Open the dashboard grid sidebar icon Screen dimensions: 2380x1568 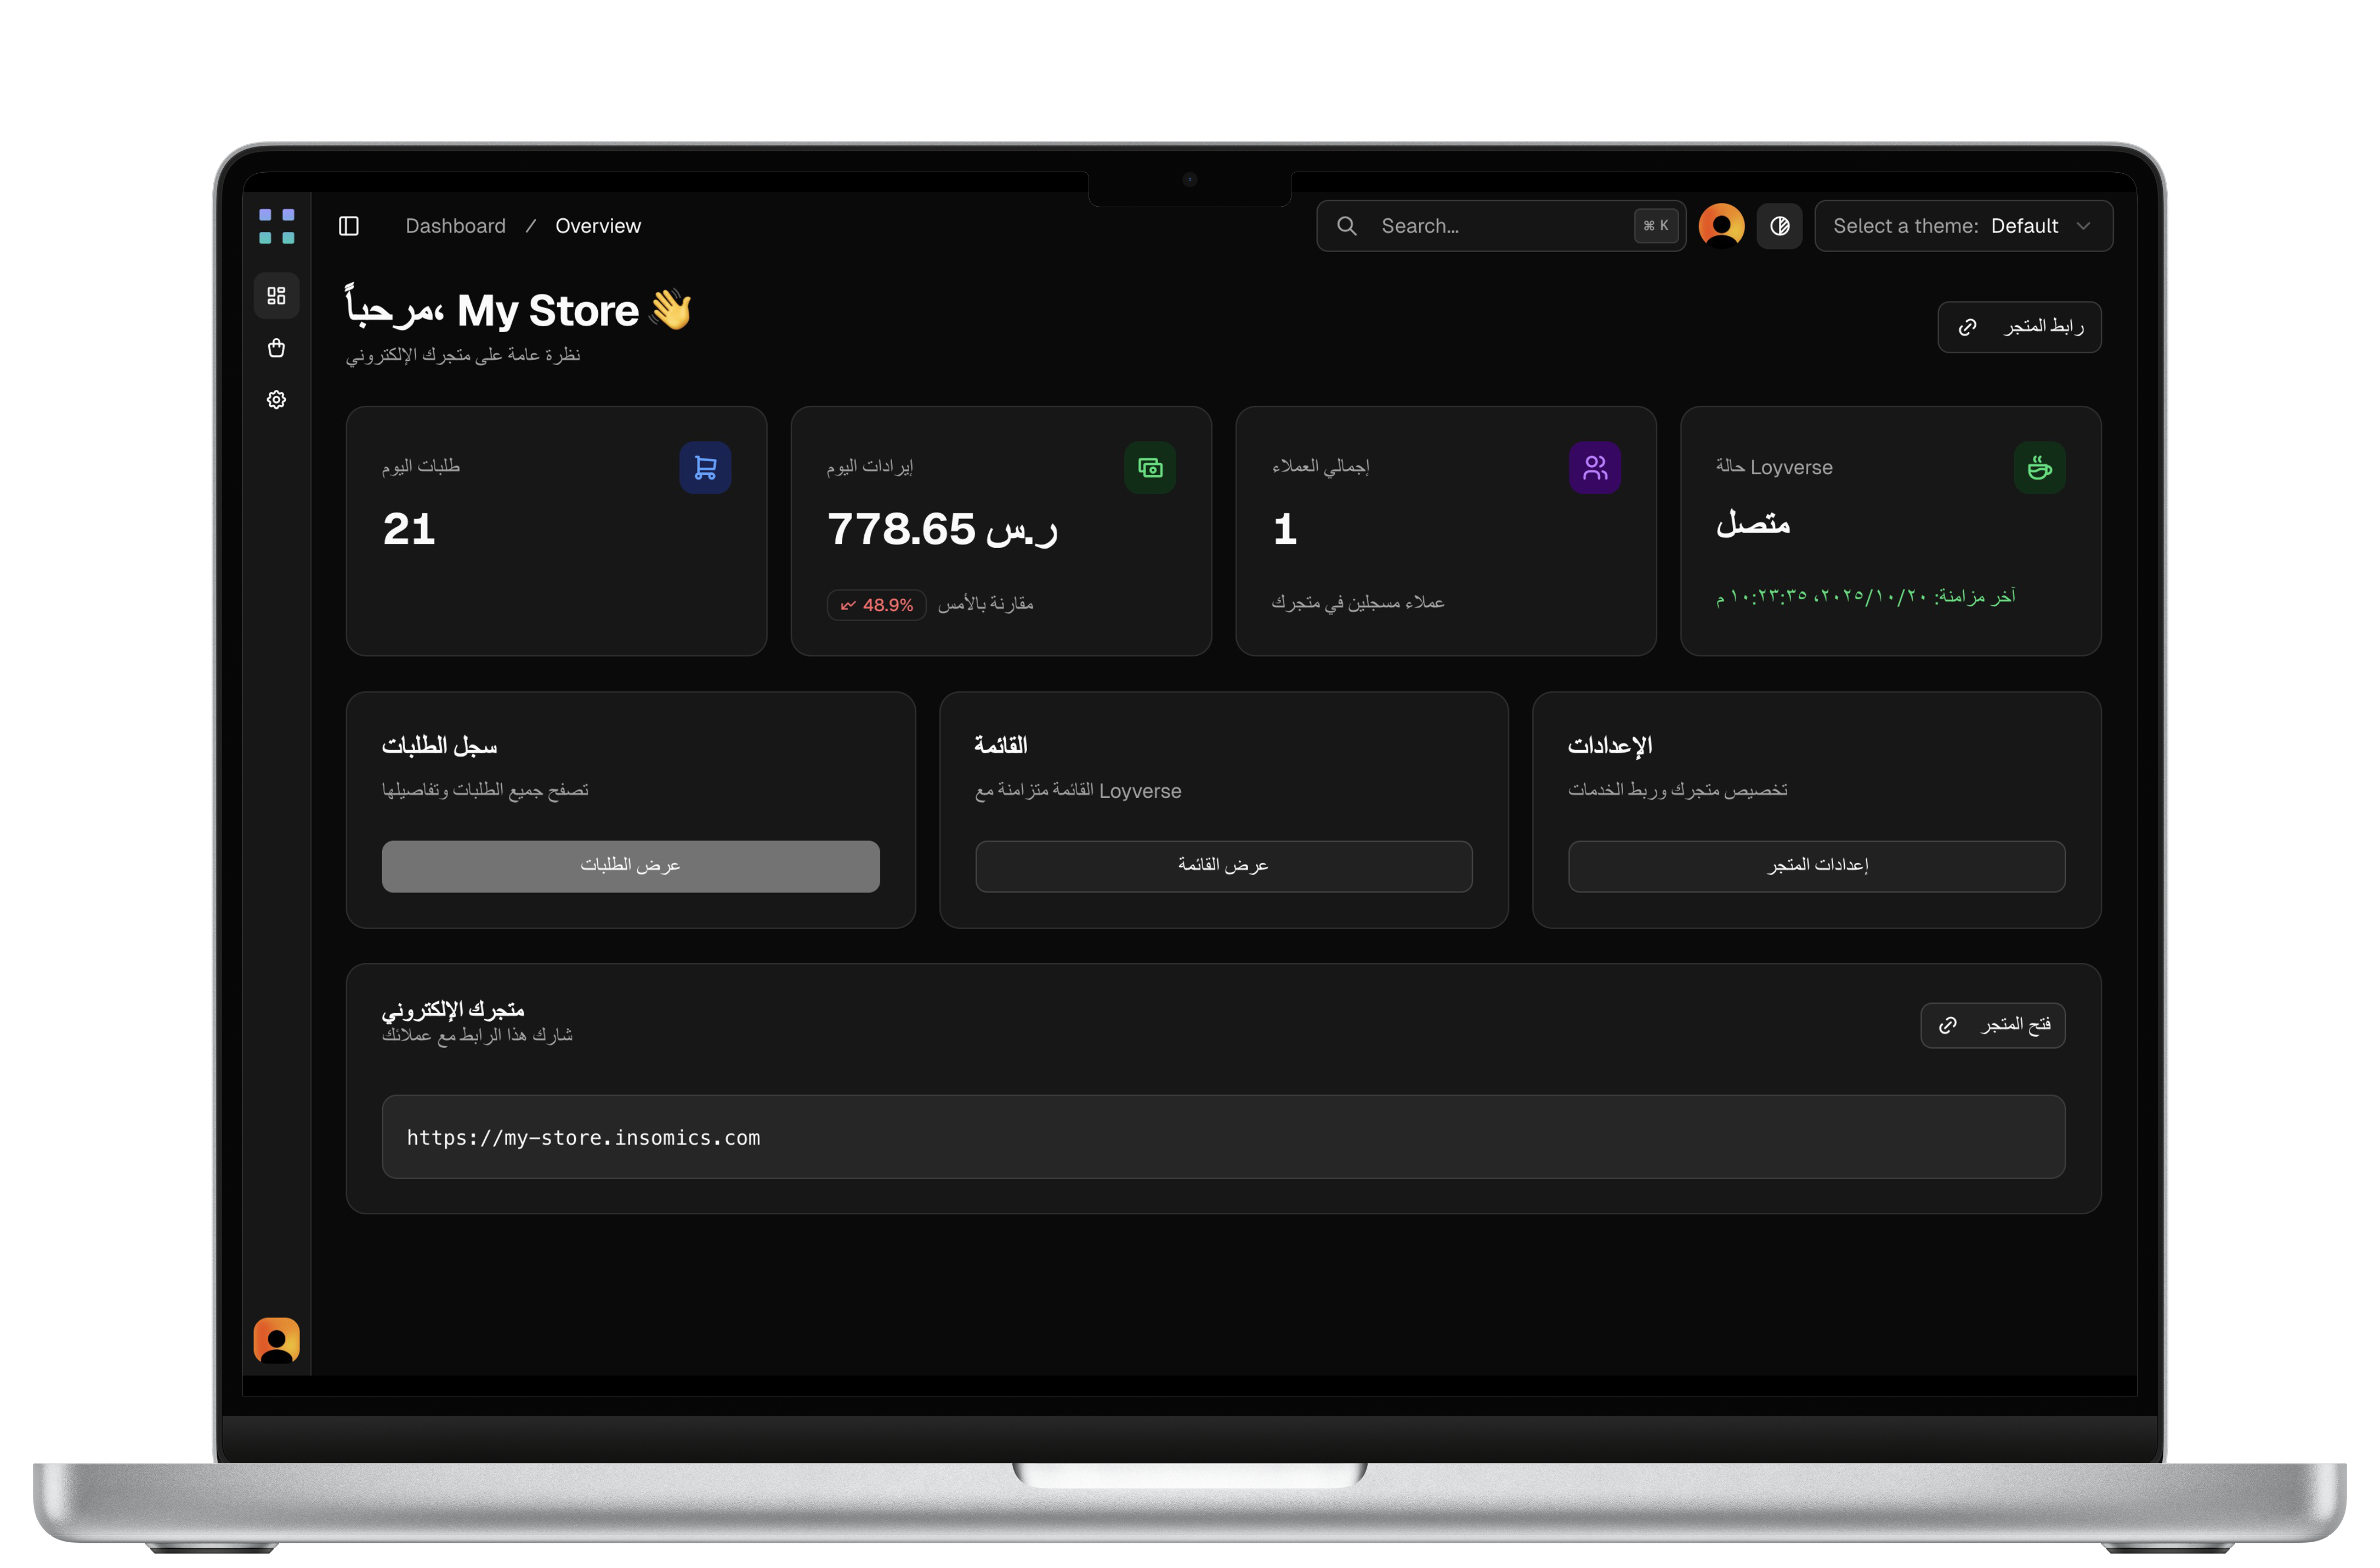tap(277, 296)
